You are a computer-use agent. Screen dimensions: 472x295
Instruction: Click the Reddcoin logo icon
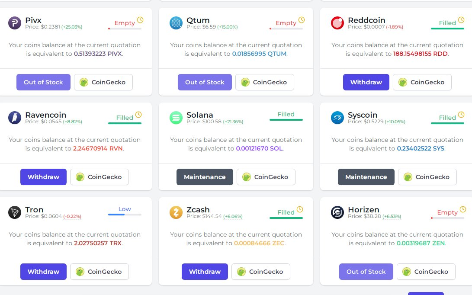click(337, 23)
